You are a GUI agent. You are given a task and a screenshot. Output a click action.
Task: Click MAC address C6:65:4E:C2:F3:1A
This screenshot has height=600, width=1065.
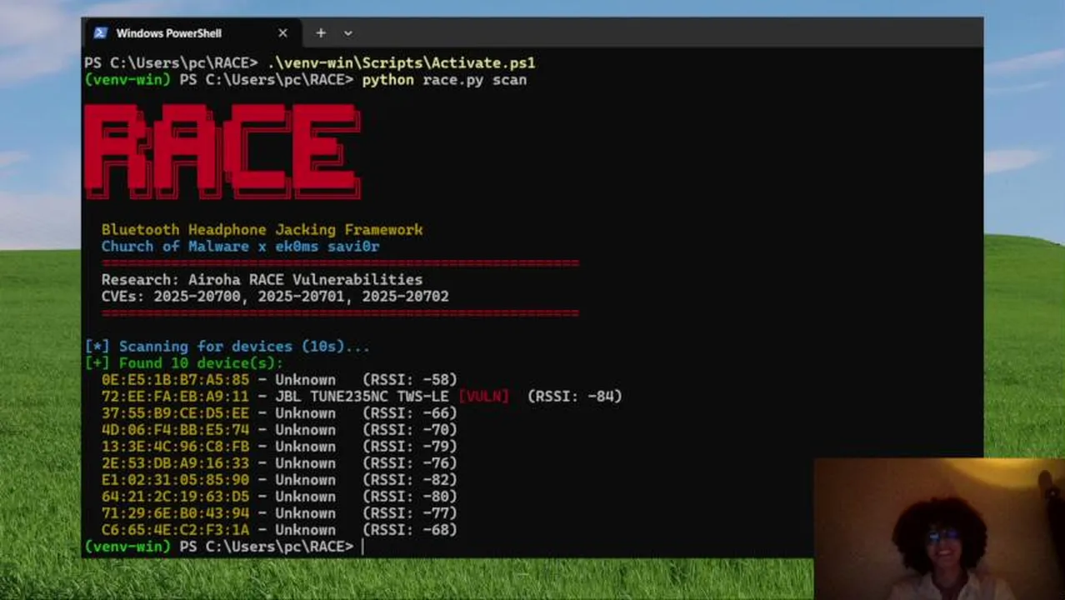(x=175, y=529)
